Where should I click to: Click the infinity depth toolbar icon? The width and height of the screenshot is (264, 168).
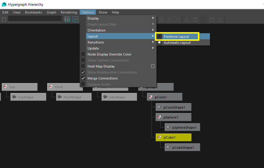coord(220,19)
